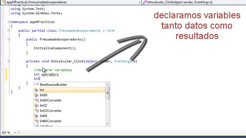
Task: Collapse the frmsumadedosoperadores class block
Action: pos(9,31)
